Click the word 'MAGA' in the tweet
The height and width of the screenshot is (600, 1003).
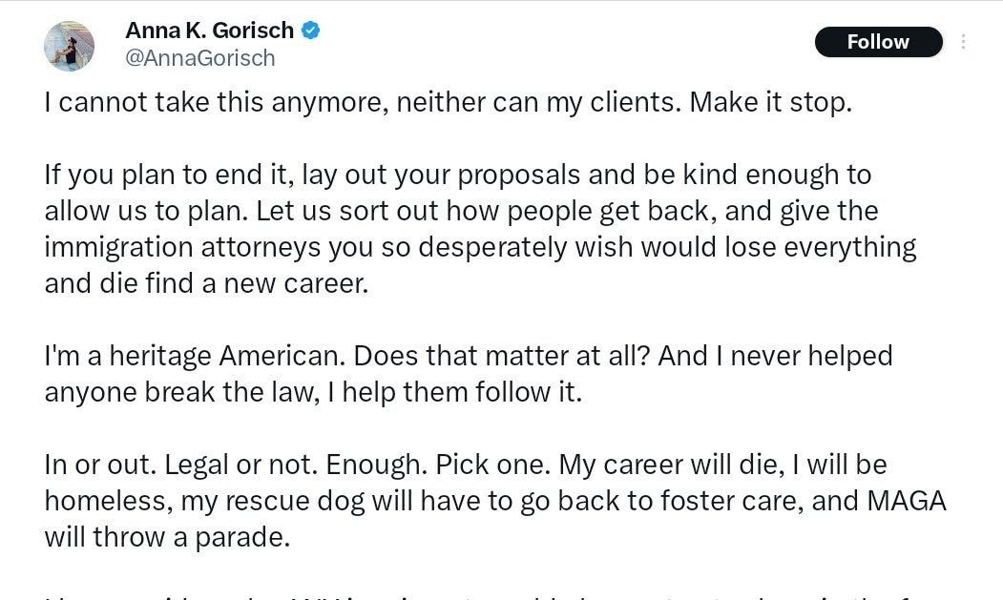907,501
